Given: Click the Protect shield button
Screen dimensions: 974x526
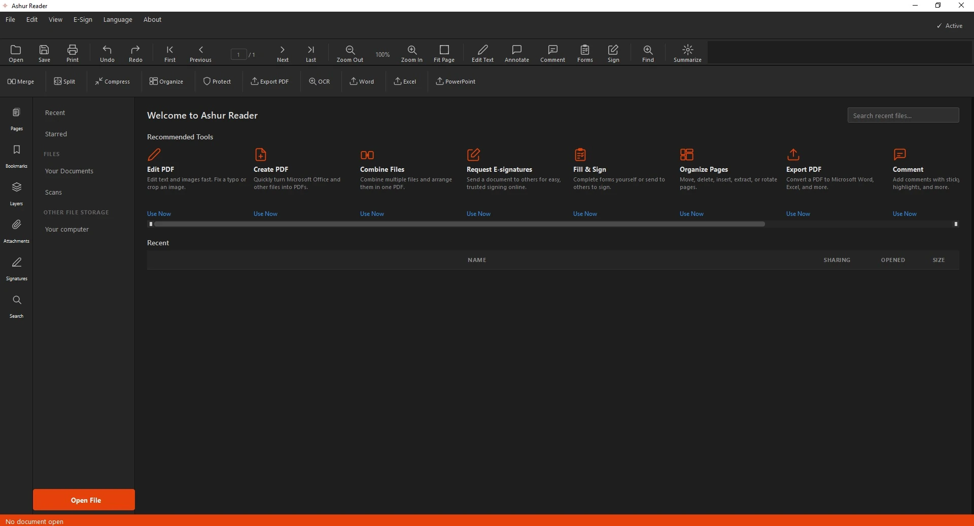Looking at the screenshot, I should coord(217,82).
